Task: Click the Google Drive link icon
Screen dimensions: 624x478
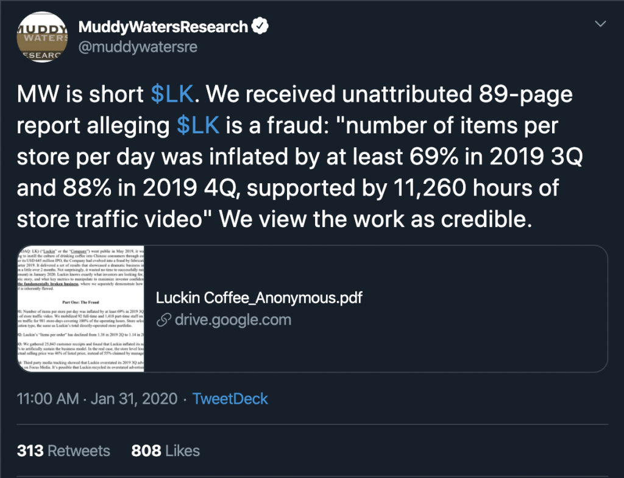Action: click(x=161, y=319)
